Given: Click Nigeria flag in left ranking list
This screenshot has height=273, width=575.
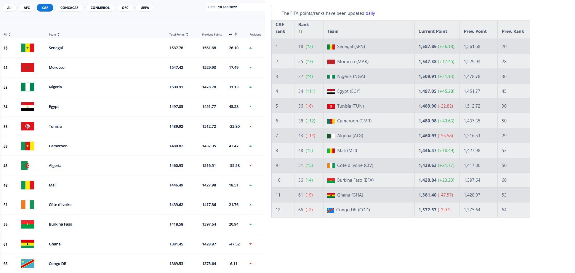Looking at the screenshot, I should tap(28, 87).
